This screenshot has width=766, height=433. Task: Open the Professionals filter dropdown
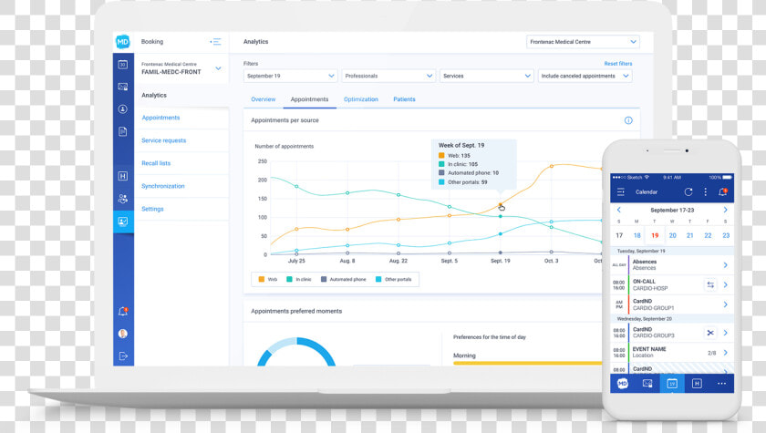coord(388,77)
